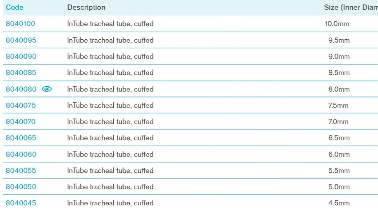
Task: Open product code 8040050 link
Action: point(21,187)
